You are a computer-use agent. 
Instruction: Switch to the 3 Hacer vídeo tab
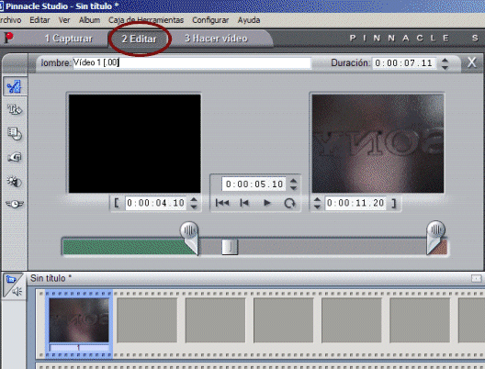216,39
